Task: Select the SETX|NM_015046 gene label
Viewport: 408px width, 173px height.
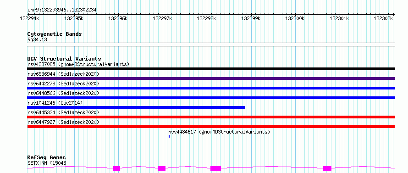Action: [x=47, y=163]
